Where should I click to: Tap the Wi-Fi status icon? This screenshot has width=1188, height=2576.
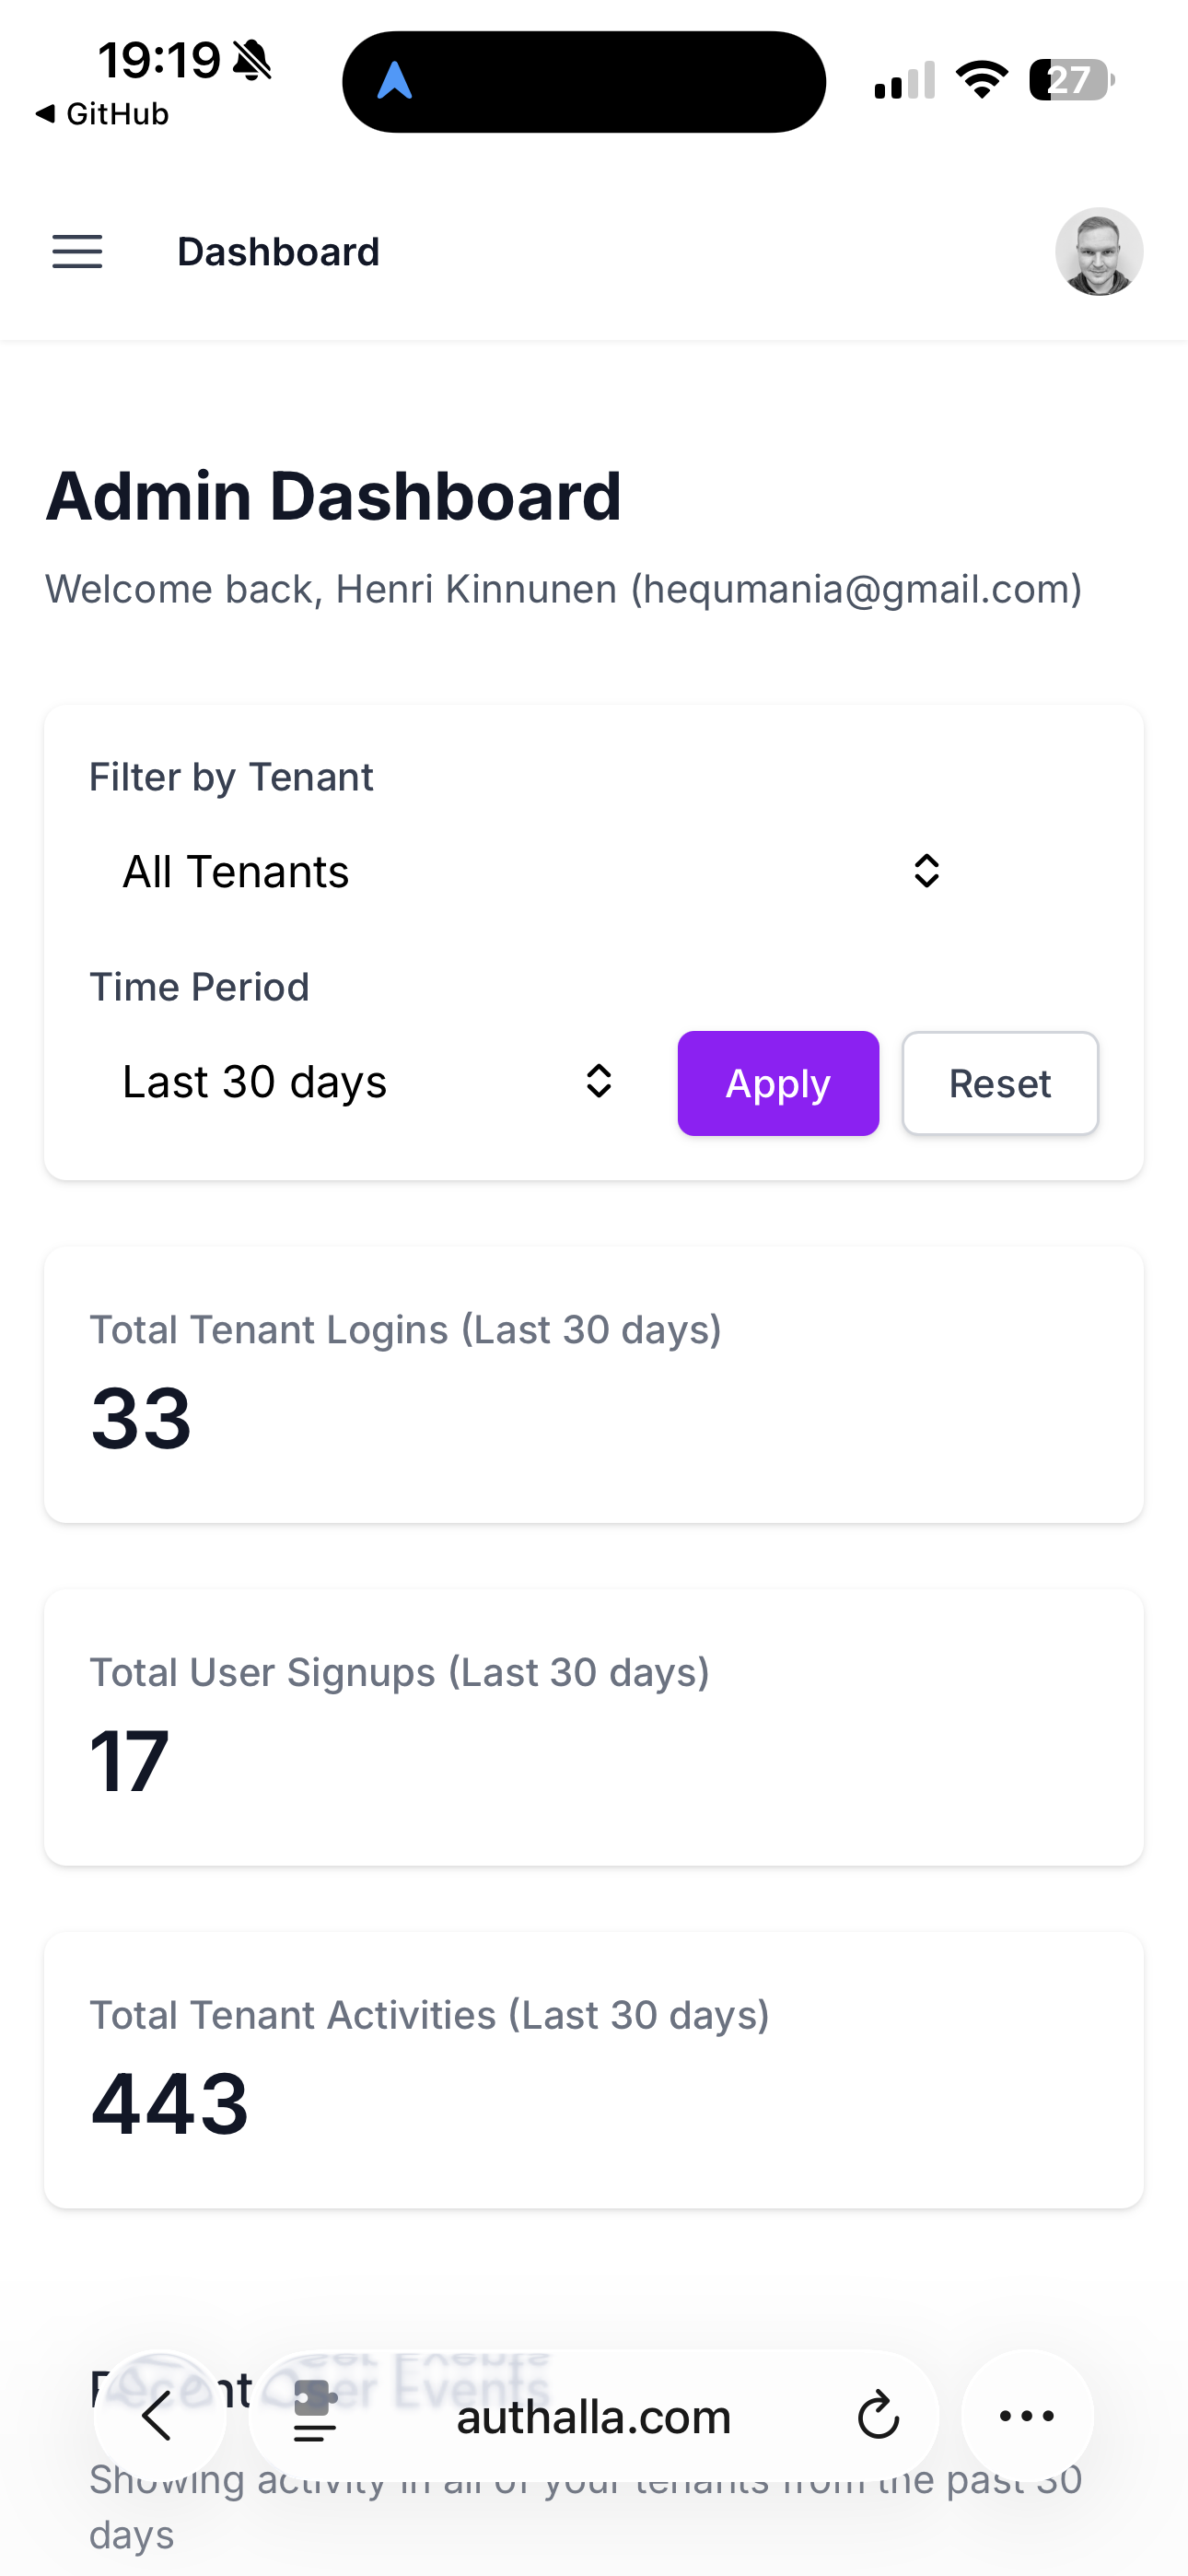pyautogui.click(x=981, y=80)
